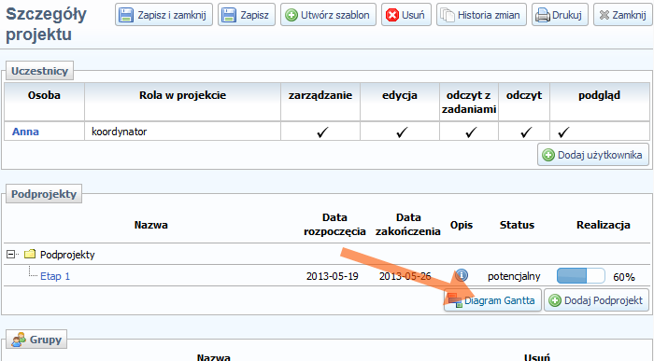This screenshot has width=654, height=361.
Task: Delete the project with Usuń
Action: point(405,15)
